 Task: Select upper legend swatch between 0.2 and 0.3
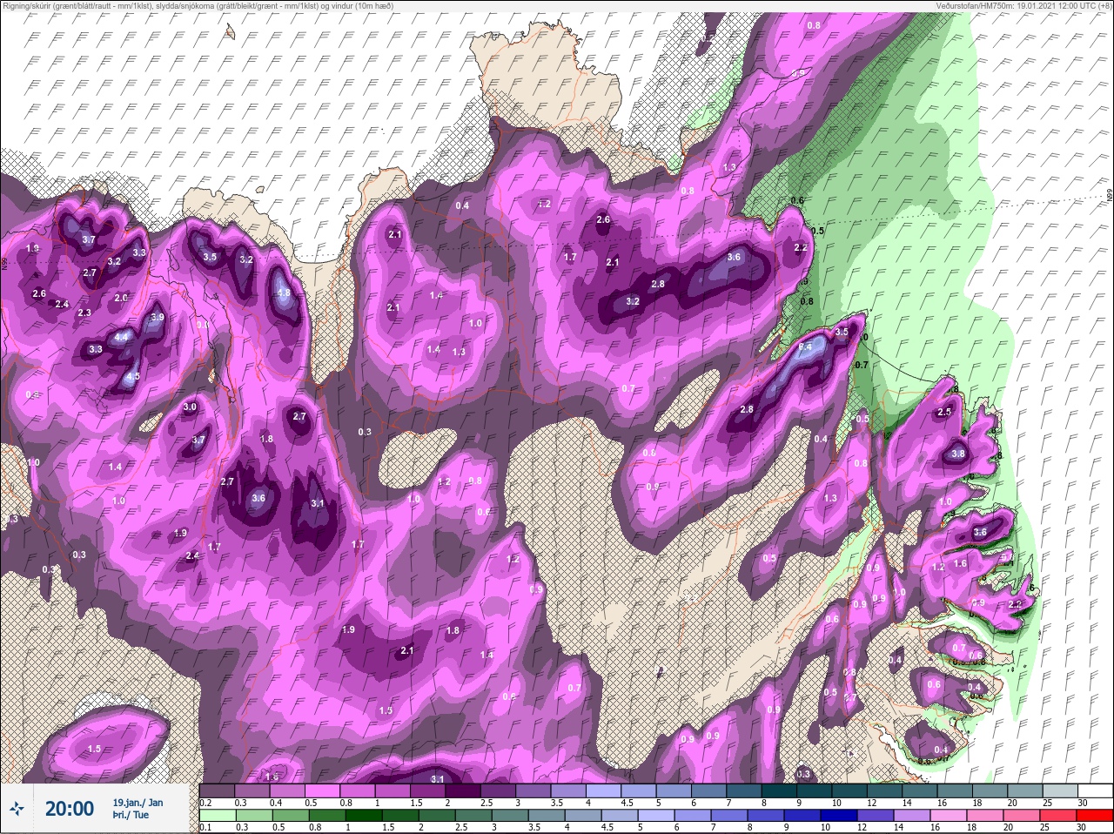217,790
